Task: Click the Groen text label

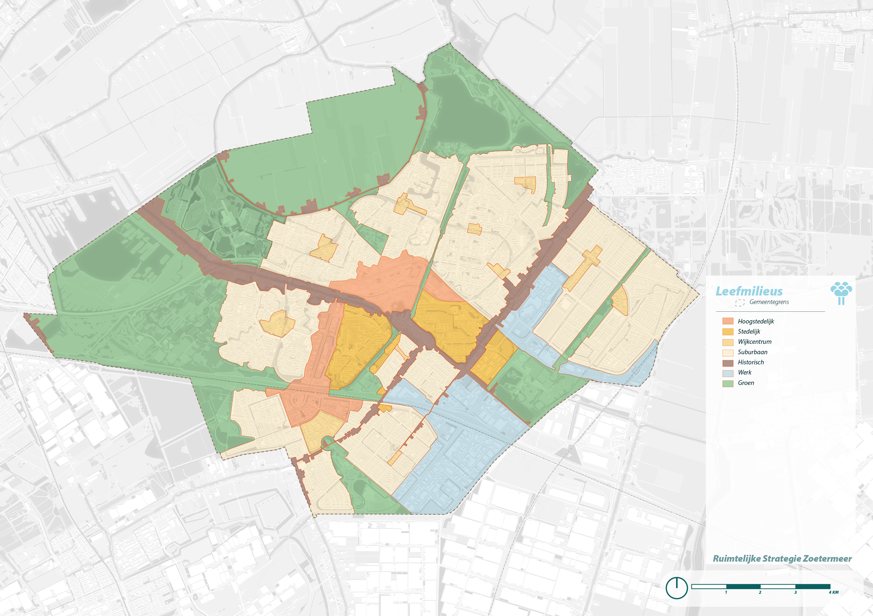Action: 746,383
